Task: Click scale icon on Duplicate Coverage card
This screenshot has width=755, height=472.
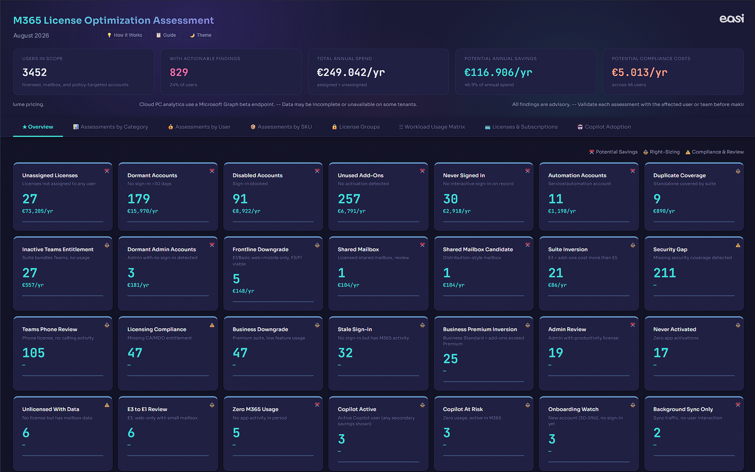Action: [738, 171]
